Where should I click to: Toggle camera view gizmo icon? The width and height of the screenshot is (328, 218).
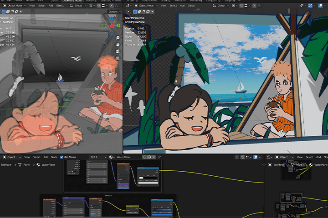pos(118,51)
